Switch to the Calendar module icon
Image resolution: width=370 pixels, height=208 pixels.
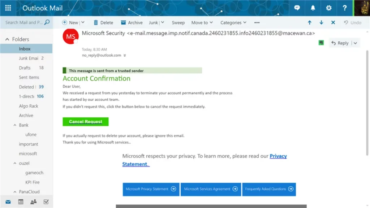[21, 202]
